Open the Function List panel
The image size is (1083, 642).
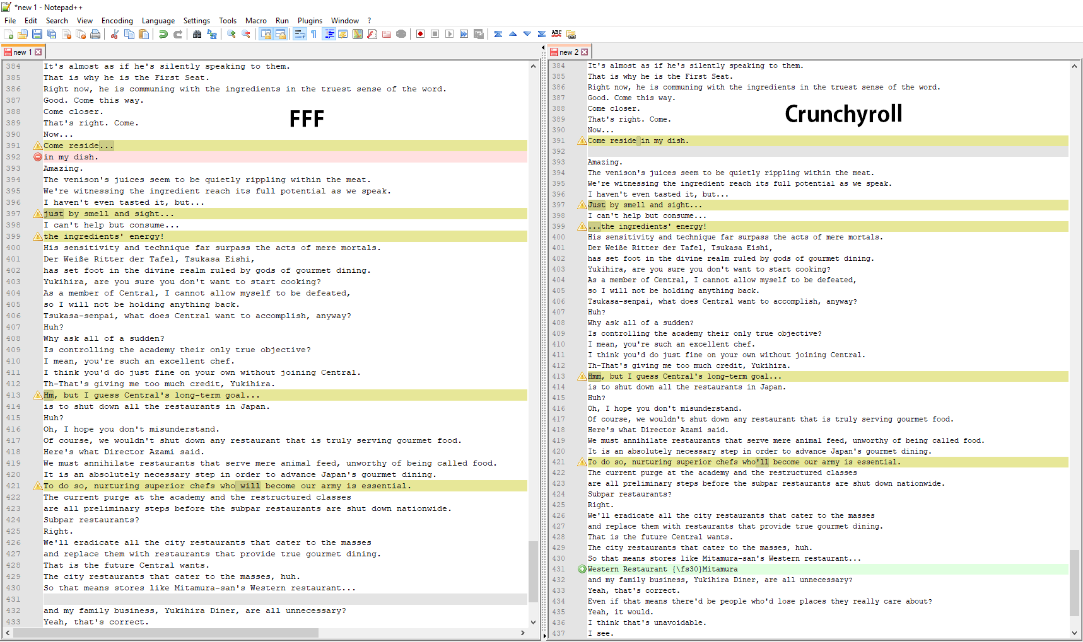(372, 34)
